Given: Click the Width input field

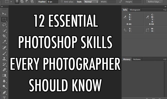Looking at the screenshot, I should click(112, 2).
